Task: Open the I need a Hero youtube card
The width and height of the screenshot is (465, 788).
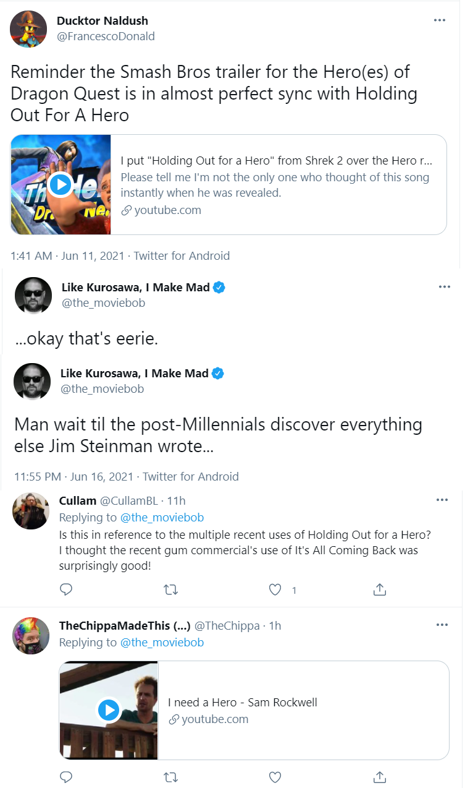Action: point(254,710)
